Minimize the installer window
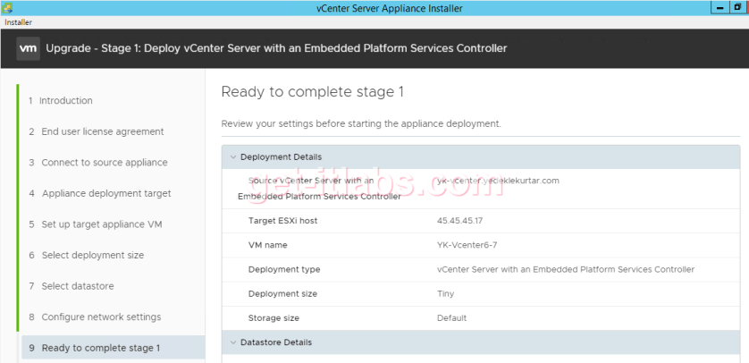749x363 pixels. pos(719,7)
